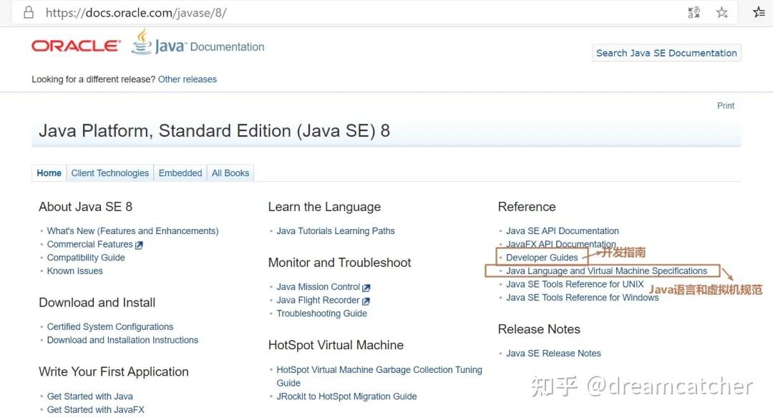The height and width of the screenshot is (418, 773).
Task: Click the external-link icon beside Java Mission Control
Action: pos(365,286)
